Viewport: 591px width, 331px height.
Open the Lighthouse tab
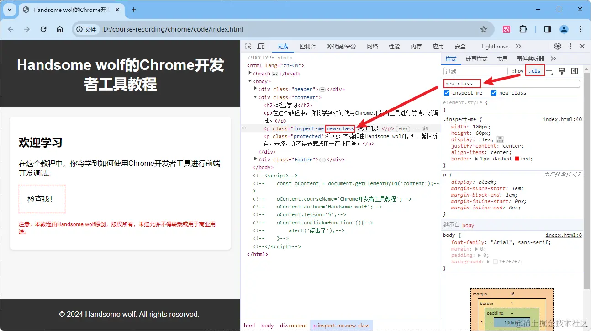click(495, 46)
